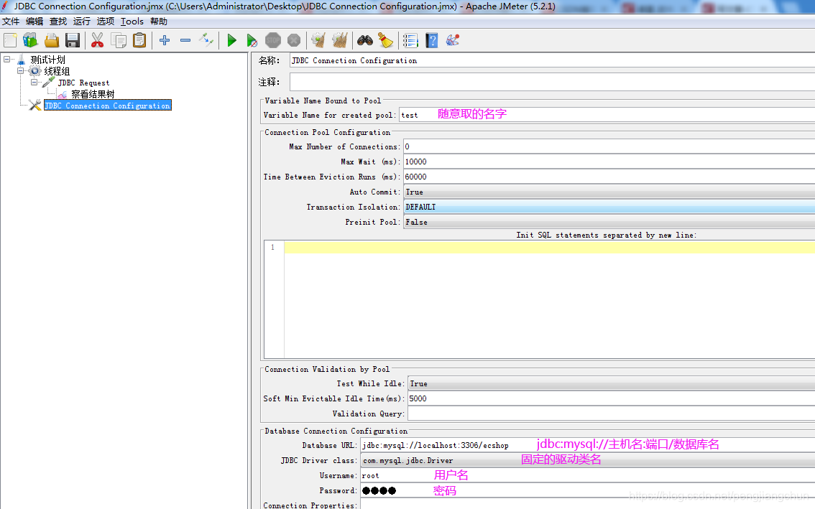Click the Max Number of Connections field
This screenshot has width=815, height=509.
(x=609, y=147)
